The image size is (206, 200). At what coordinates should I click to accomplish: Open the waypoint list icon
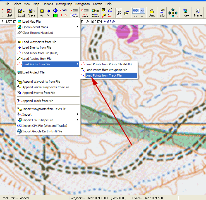pyautogui.click(x=104, y=10)
